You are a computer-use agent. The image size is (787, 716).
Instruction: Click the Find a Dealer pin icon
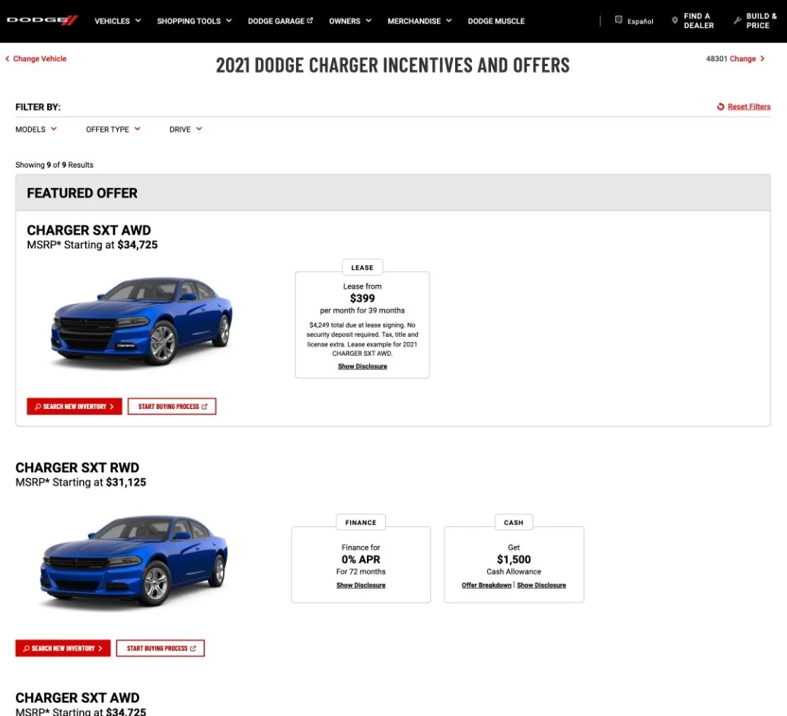point(674,21)
